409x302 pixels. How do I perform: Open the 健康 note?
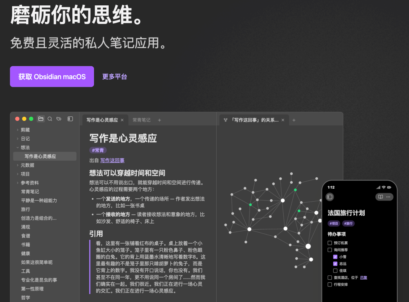point(26,253)
